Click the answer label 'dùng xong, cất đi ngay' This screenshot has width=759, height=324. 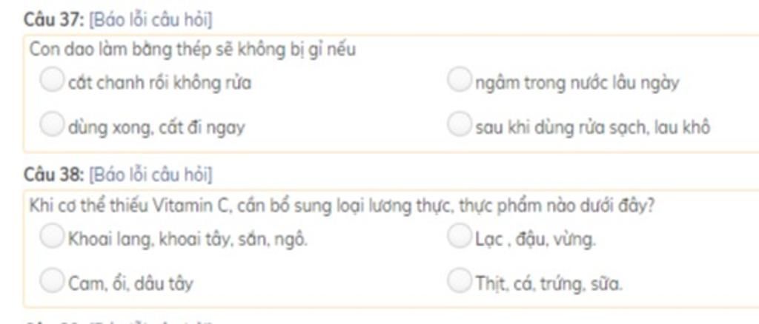[156, 127]
